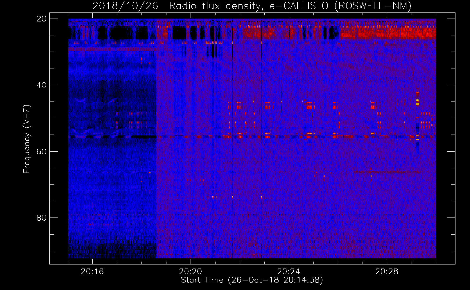Click the 80 MHz y-axis tick label
Image resolution: width=470 pixels, height=290 pixels.
[x=42, y=218]
